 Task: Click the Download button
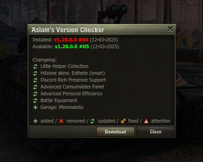115,131
